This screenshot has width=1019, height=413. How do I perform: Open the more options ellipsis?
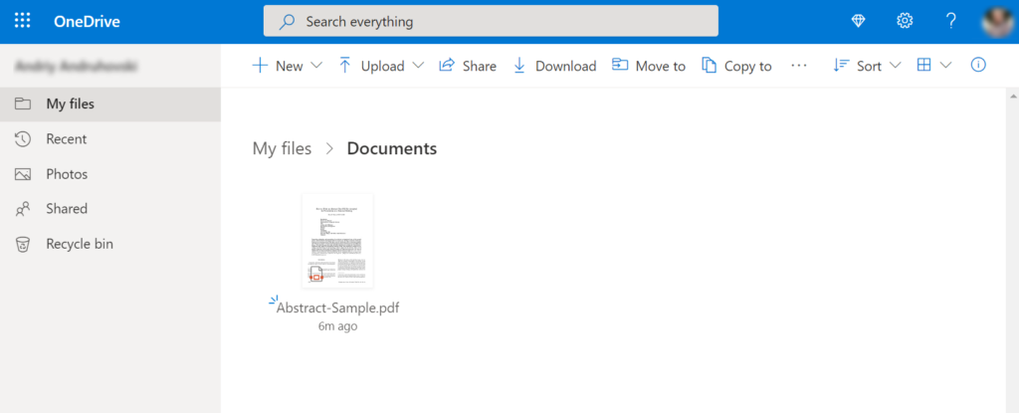point(799,66)
